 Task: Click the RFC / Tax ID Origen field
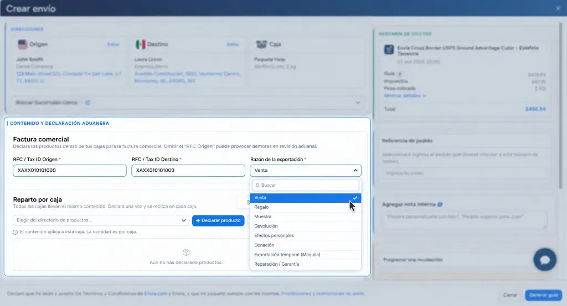click(70, 170)
